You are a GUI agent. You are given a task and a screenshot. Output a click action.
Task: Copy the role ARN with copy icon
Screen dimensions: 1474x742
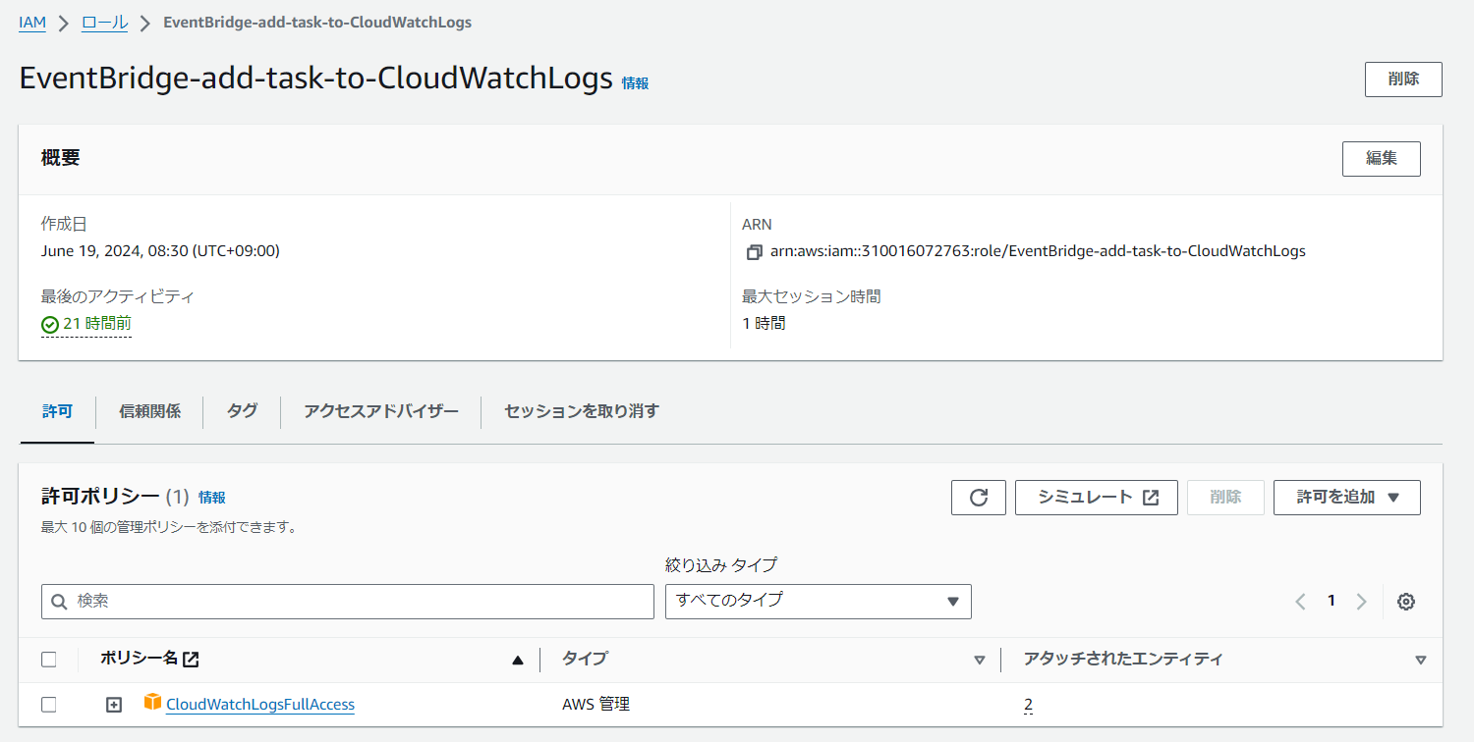[x=754, y=252]
